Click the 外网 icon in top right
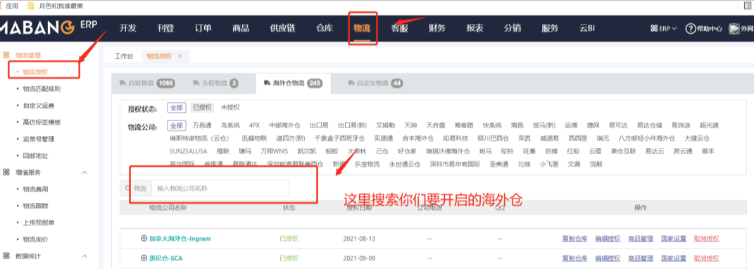Viewport: 754px width, 269px height. pos(734,28)
